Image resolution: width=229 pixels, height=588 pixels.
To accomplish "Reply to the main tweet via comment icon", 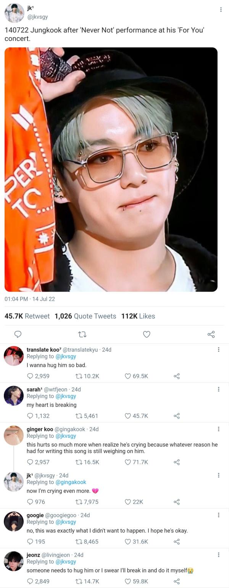I will 17,334.
